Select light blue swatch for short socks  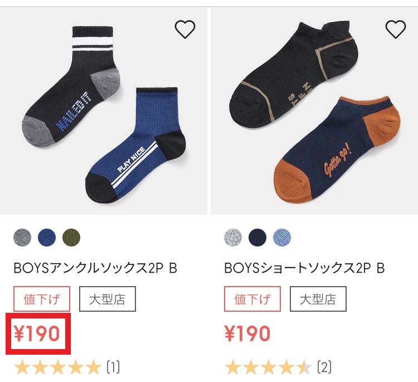(x=282, y=237)
